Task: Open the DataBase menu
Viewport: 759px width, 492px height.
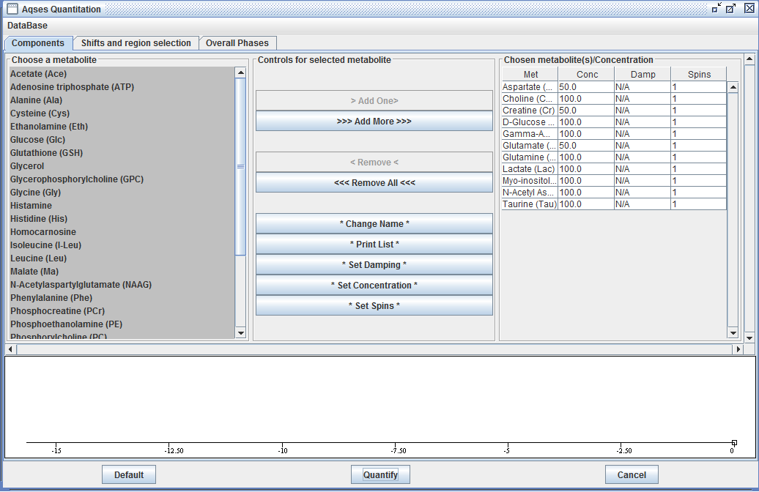Action: click(x=27, y=26)
